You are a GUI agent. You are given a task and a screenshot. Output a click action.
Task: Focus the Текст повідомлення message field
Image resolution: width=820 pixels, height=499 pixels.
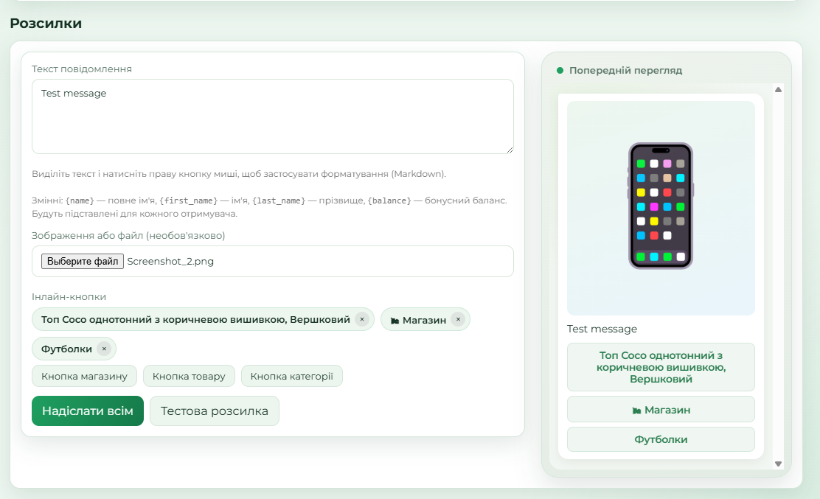tap(272, 116)
